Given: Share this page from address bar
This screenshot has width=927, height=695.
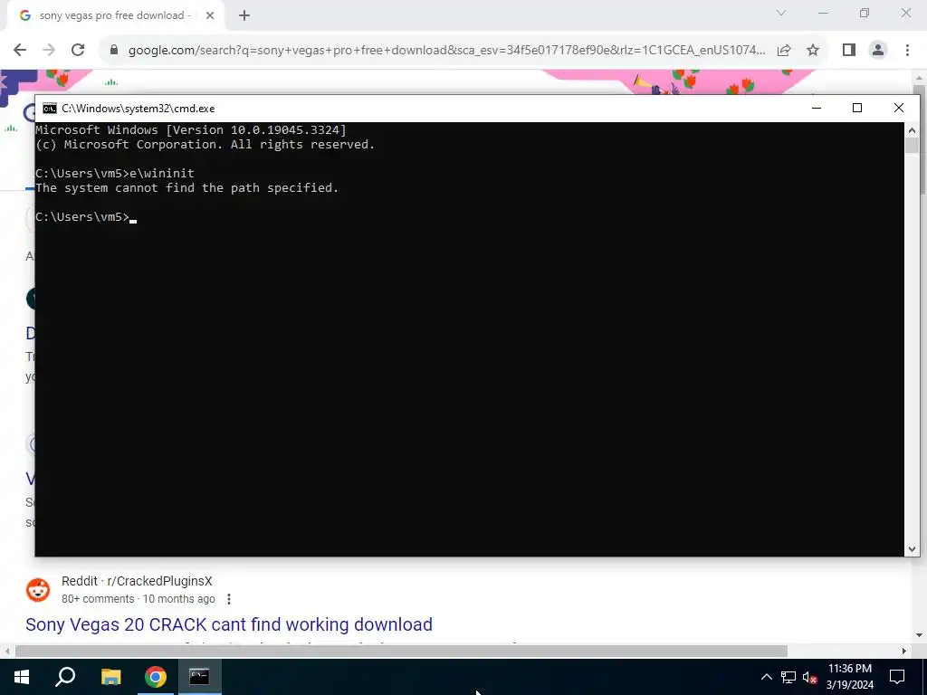Looking at the screenshot, I should (x=784, y=51).
